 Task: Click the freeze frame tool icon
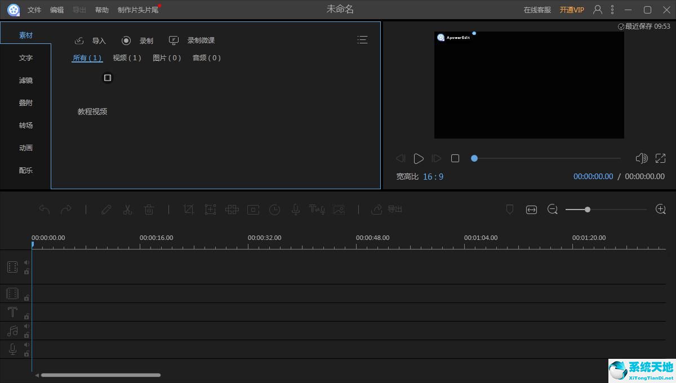tap(253, 210)
